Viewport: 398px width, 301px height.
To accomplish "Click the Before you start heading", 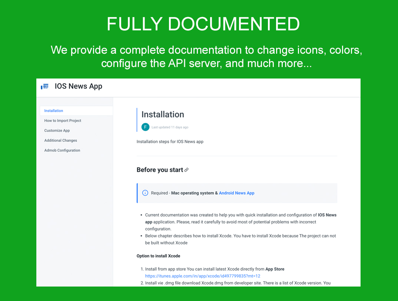I will tap(160, 170).
